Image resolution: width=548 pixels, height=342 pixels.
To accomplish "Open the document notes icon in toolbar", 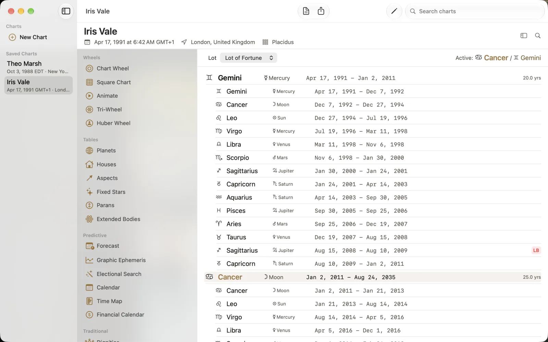I will (306, 11).
